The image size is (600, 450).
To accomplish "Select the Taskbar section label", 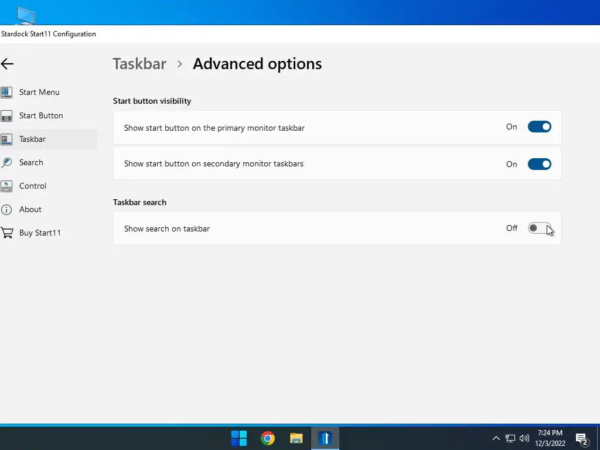I will click(33, 139).
